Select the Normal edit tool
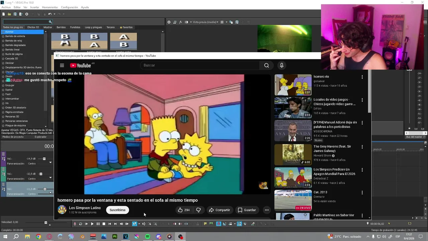 click(134, 224)
